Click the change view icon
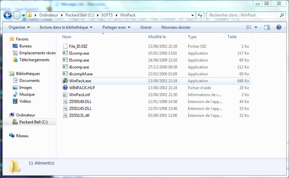Viewport: 289px width, 178px height. coord(249,27)
